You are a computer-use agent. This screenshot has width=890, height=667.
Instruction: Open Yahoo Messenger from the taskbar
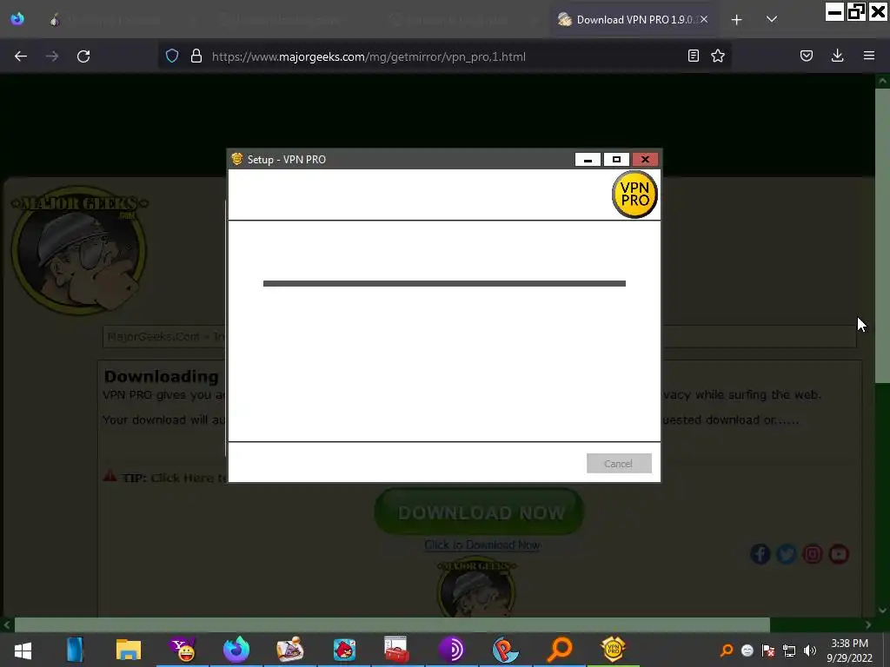[x=183, y=650]
